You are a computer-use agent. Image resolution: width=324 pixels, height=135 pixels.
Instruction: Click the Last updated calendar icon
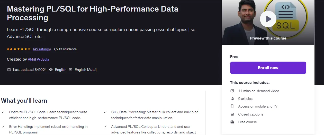tap(9, 70)
